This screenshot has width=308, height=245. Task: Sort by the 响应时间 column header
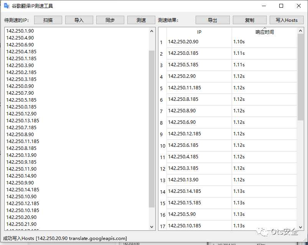pyautogui.click(x=264, y=32)
